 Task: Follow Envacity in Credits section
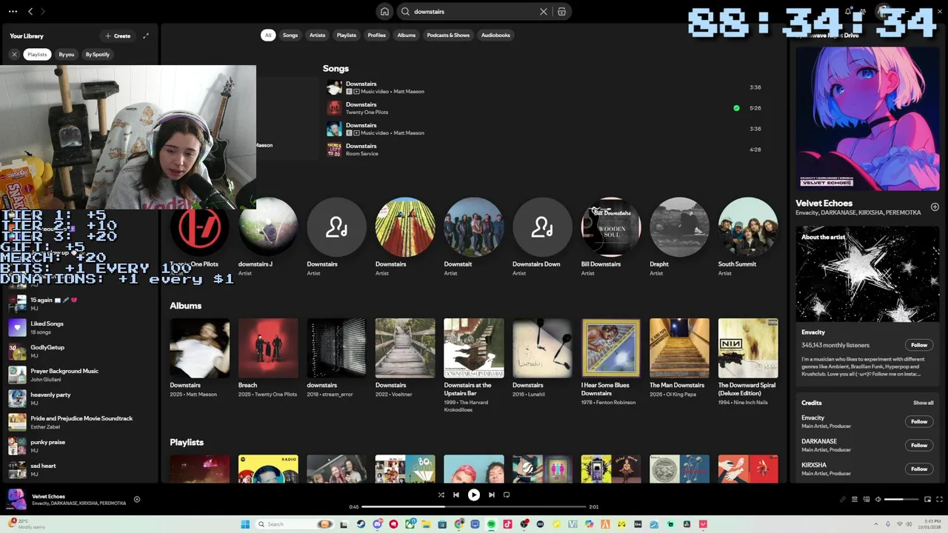click(x=919, y=422)
